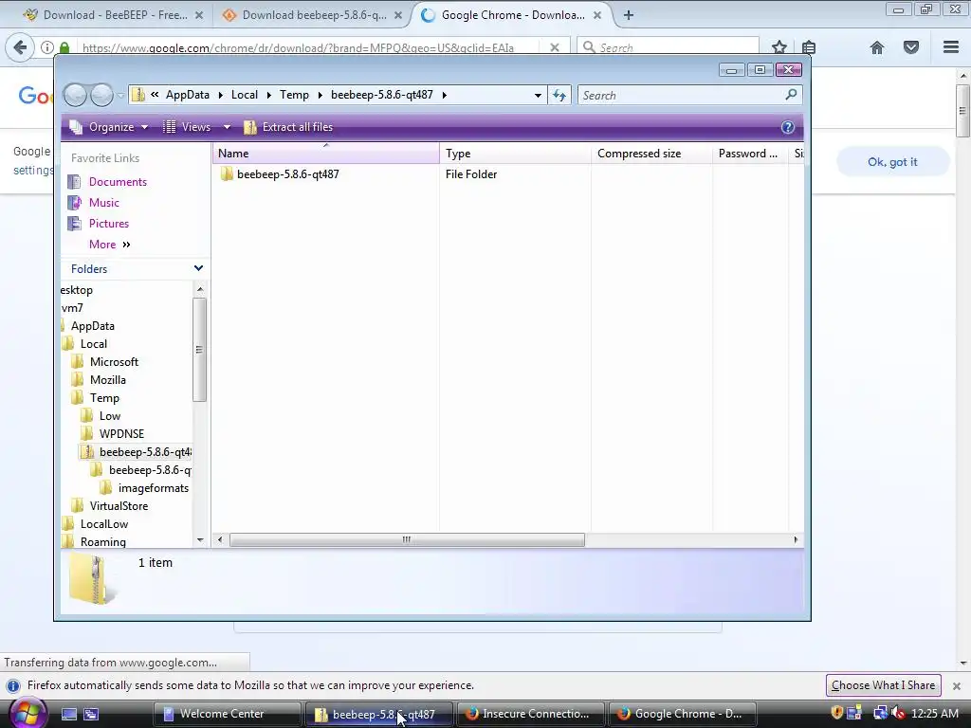Open the Firefox bookmarks list icon
971x728 pixels.
tap(809, 47)
